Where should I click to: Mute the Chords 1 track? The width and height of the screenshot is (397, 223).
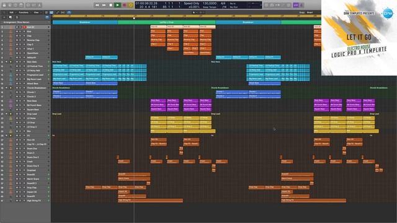pos(17,92)
